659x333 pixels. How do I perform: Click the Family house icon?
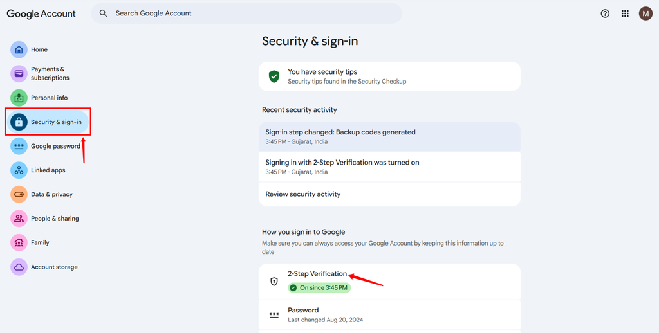[19, 242]
